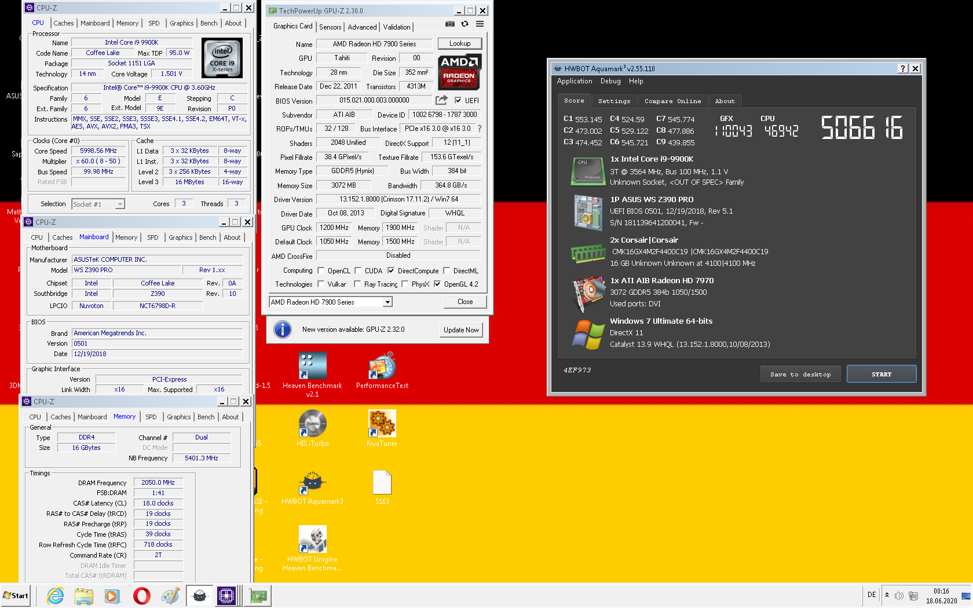Click DRAM Frequency value 2050.0 MHz

tap(158, 482)
